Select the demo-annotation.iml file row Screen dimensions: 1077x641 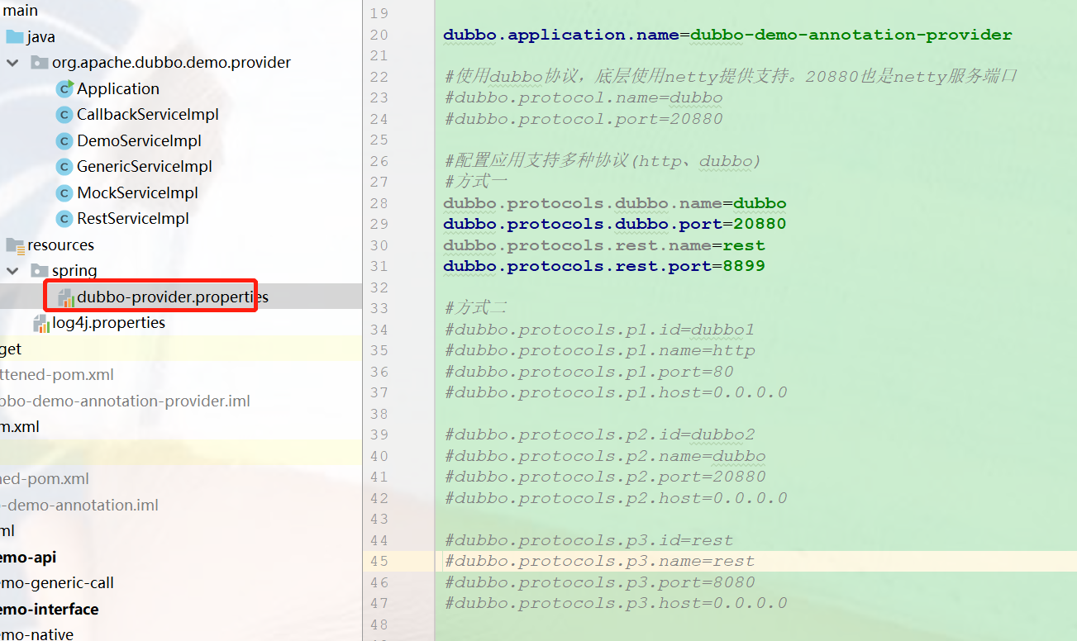181,506
